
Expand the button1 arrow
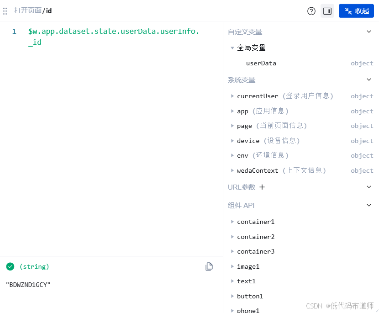(232, 296)
